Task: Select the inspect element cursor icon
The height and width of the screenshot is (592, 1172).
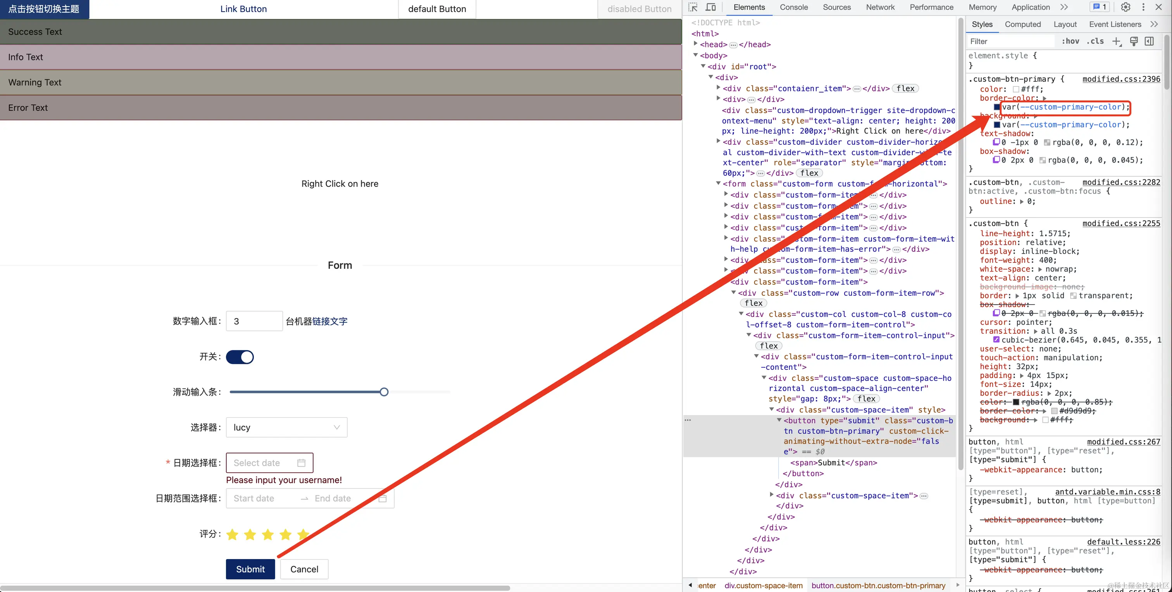Action: click(693, 7)
